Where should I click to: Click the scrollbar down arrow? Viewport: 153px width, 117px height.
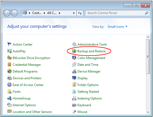click(148, 112)
